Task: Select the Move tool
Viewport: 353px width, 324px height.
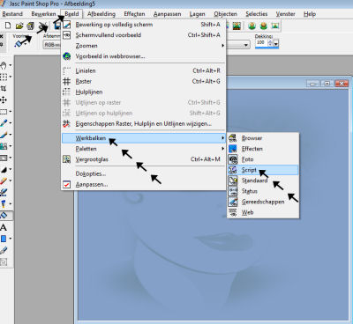Action: (x=4, y=99)
